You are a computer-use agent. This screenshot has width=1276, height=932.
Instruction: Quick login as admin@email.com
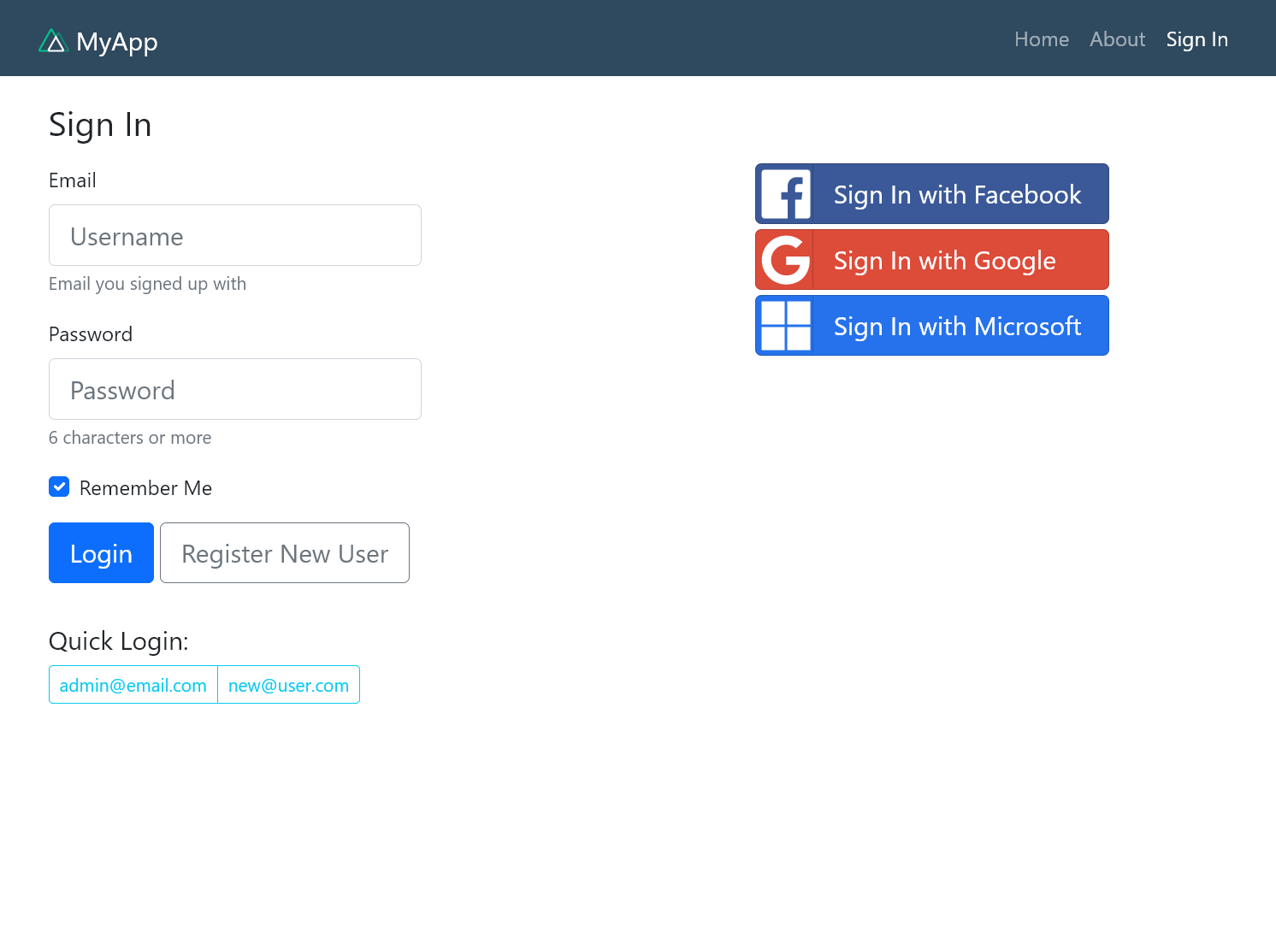tap(133, 685)
